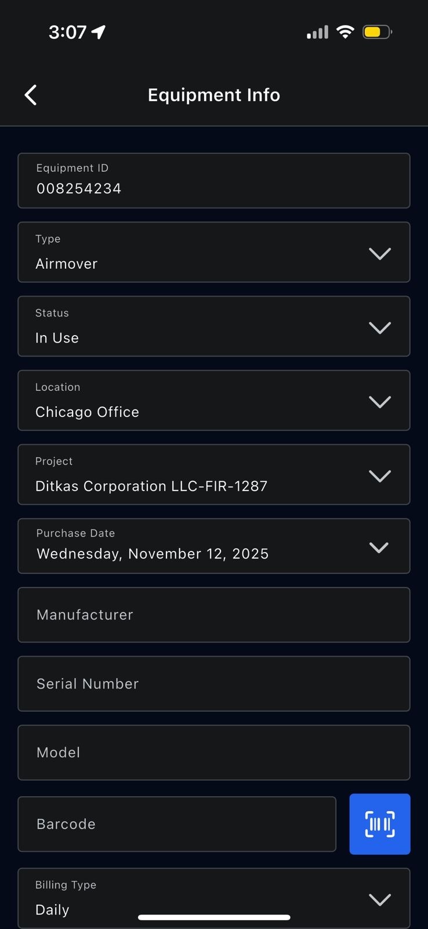The height and width of the screenshot is (929, 428).
Task: Tap the Manufacturer input field
Action: tap(213, 615)
